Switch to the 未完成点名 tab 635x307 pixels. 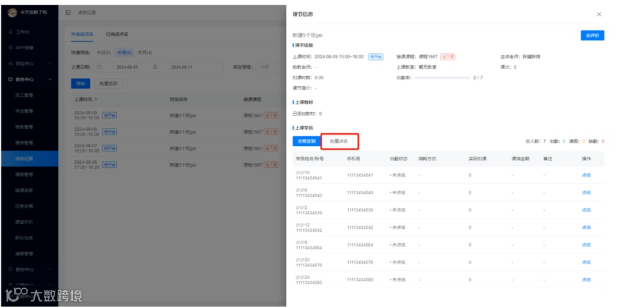(x=82, y=35)
